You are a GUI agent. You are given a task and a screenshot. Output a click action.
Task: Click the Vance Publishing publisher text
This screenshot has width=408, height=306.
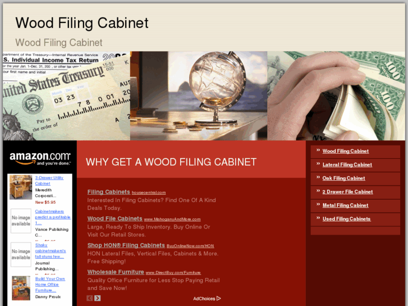52,232
